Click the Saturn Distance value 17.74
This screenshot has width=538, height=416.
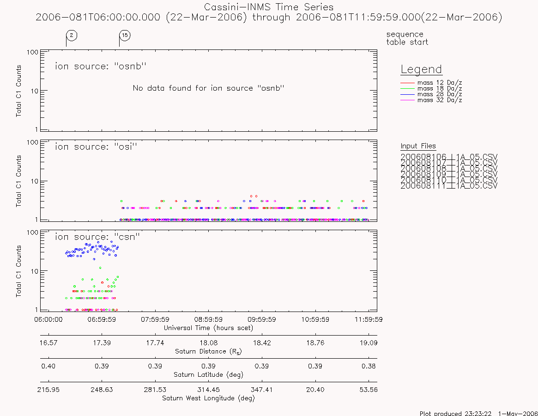(155, 343)
